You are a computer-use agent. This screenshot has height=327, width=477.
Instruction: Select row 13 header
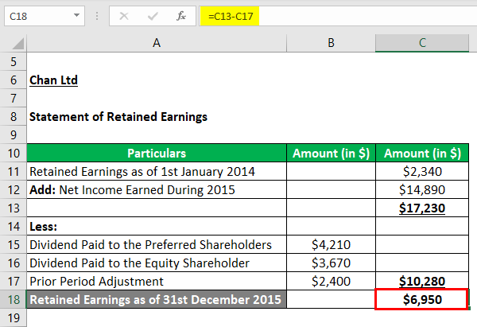(13, 208)
